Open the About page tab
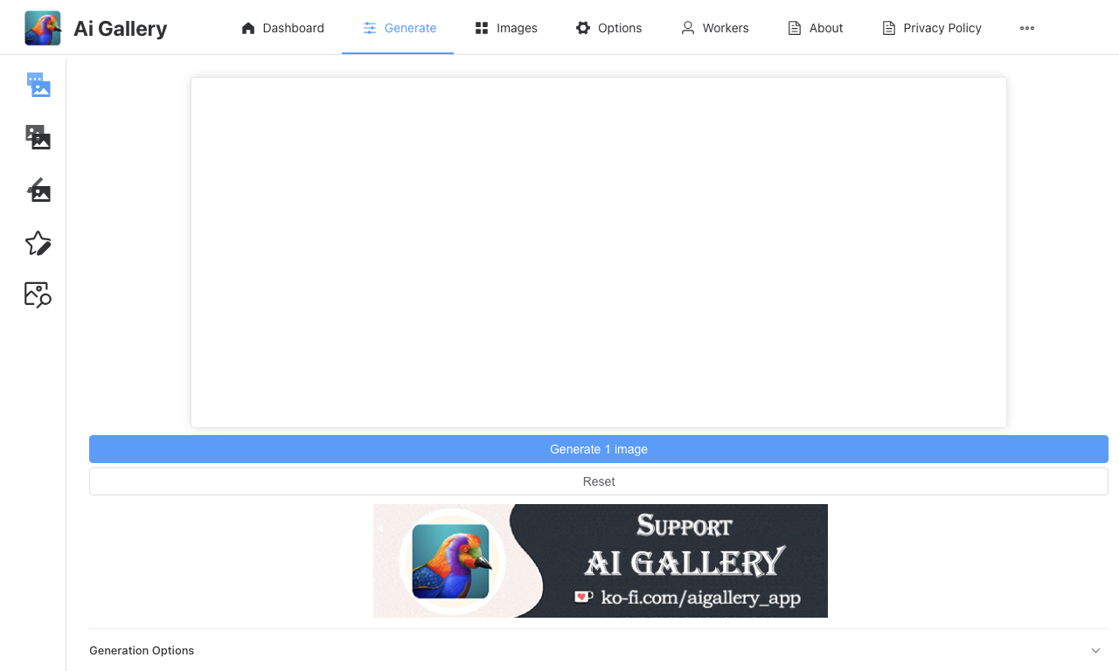Screen dimensions: 1119x671 point(815,28)
